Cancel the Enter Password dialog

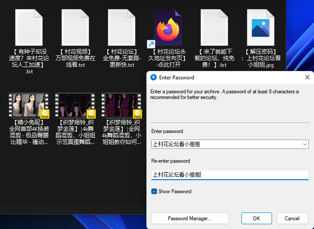point(292,219)
